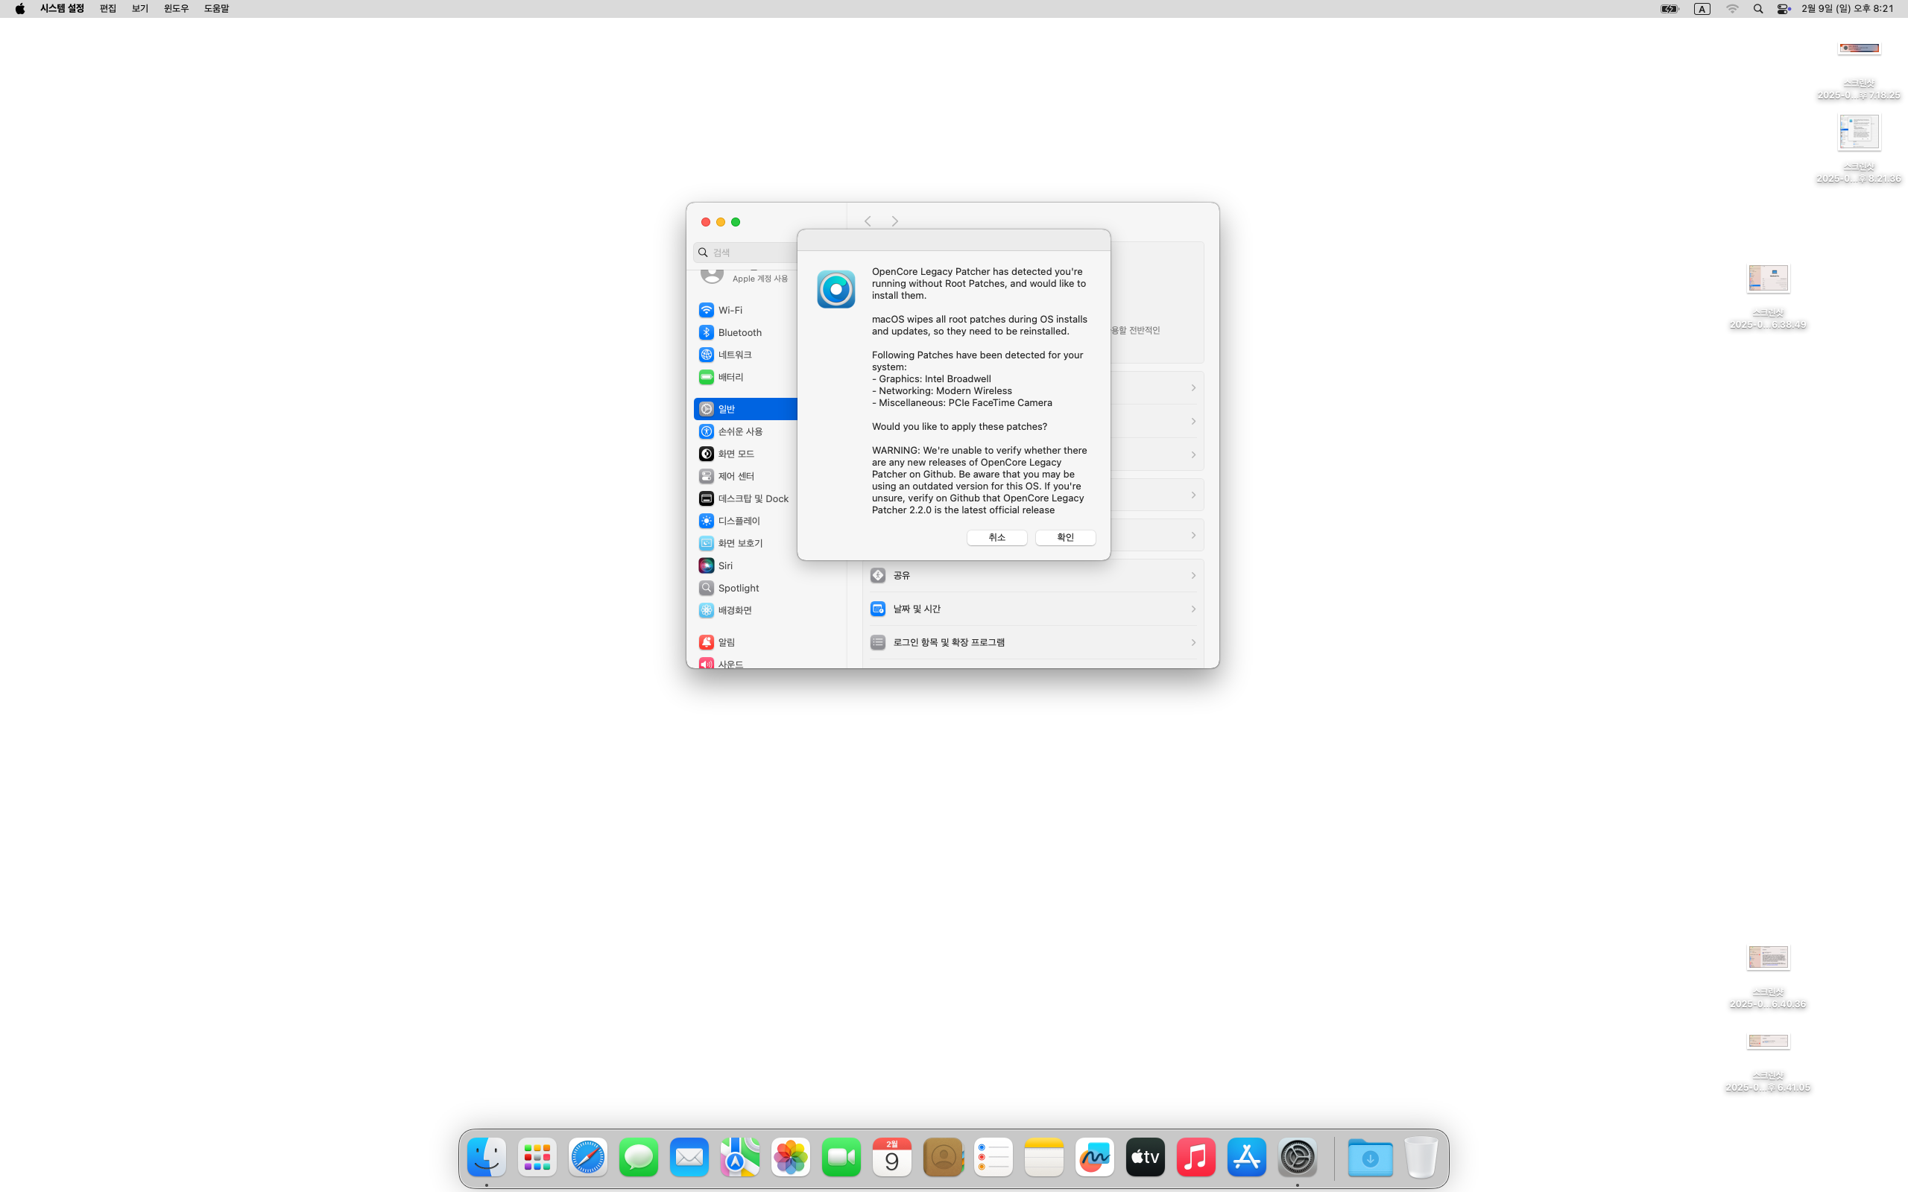
Task: Open 제어 센터 in the sidebar
Action: coord(745,476)
